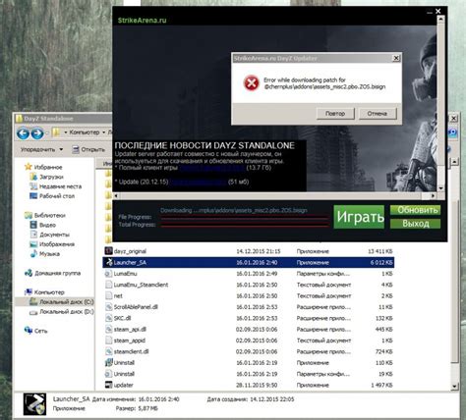Viewport: 466px width, 420px height.
Task: Click the full game client download link
Action: click(212, 168)
